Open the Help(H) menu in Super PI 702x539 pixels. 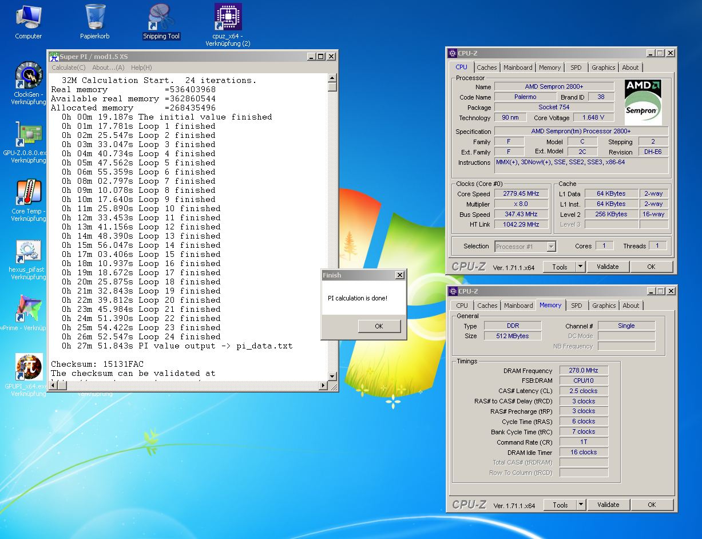(x=141, y=68)
